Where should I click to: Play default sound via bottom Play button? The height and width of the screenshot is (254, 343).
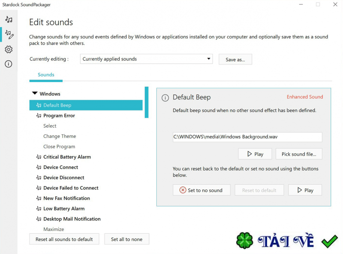pos(305,190)
